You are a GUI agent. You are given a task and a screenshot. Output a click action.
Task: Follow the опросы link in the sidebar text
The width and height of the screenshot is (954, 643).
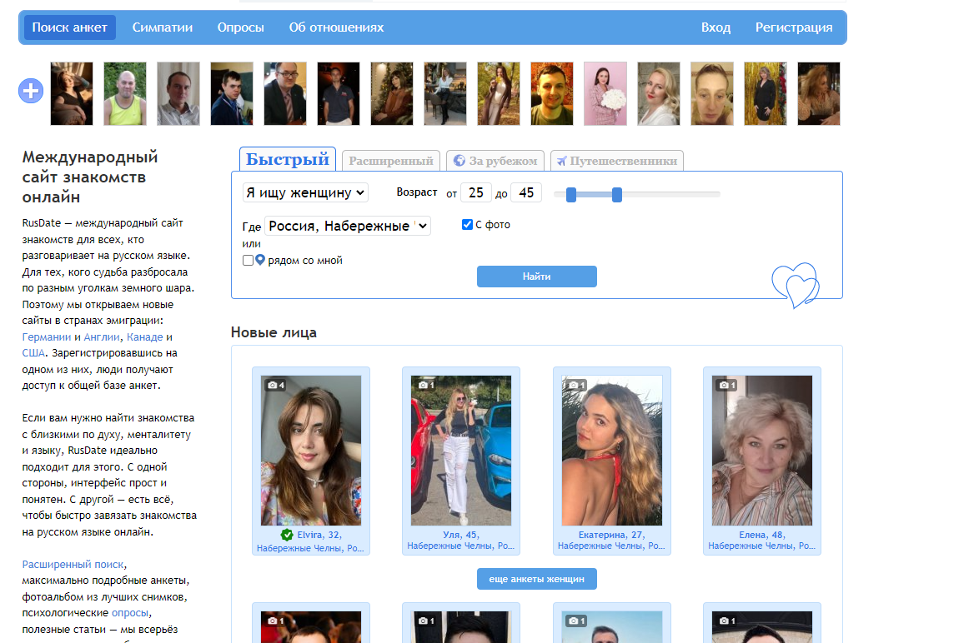(x=130, y=613)
